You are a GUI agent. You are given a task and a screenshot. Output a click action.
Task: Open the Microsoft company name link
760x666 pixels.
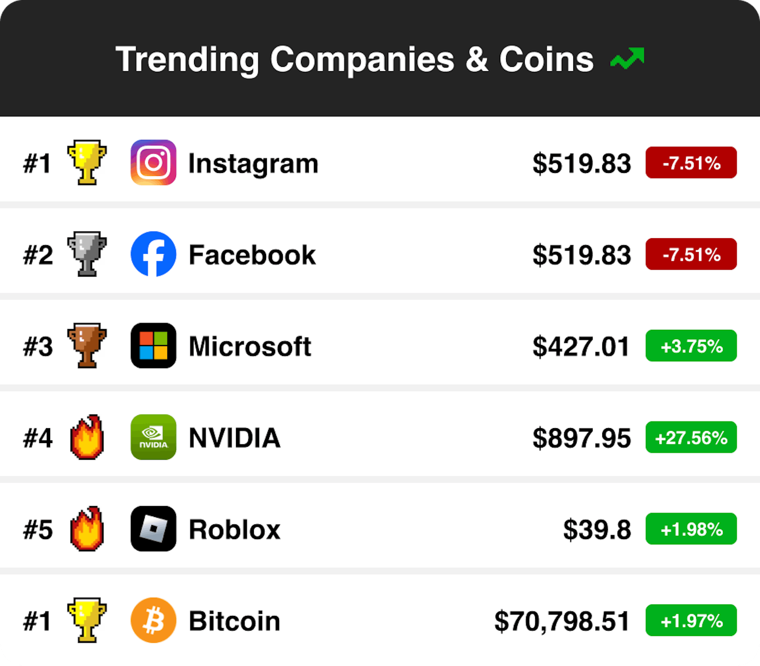click(x=250, y=347)
